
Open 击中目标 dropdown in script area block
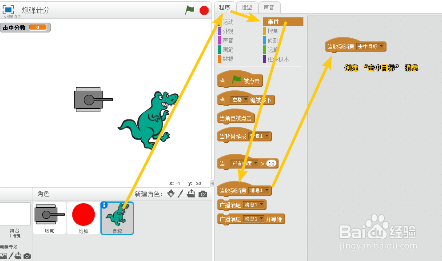[x=370, y=46]
